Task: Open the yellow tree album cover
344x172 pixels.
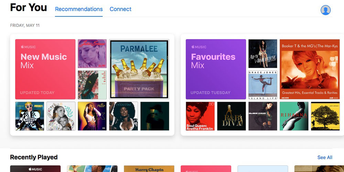Action: tap(325, 116)
